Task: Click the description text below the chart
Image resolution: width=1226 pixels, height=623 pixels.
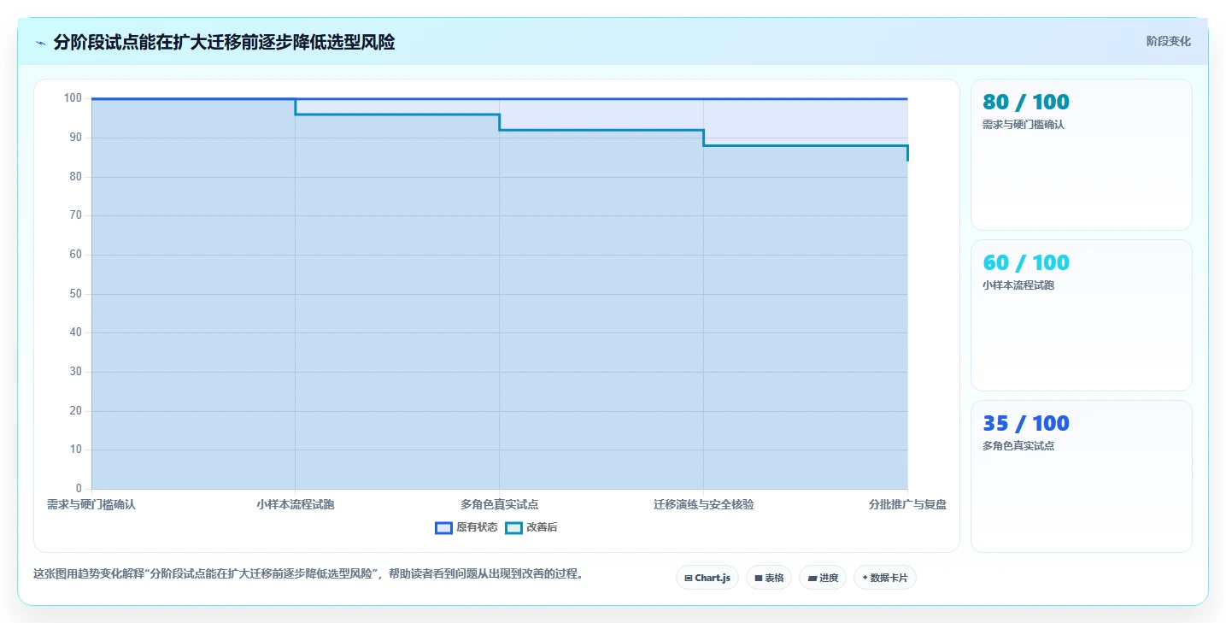Action: tap(309, 573)
